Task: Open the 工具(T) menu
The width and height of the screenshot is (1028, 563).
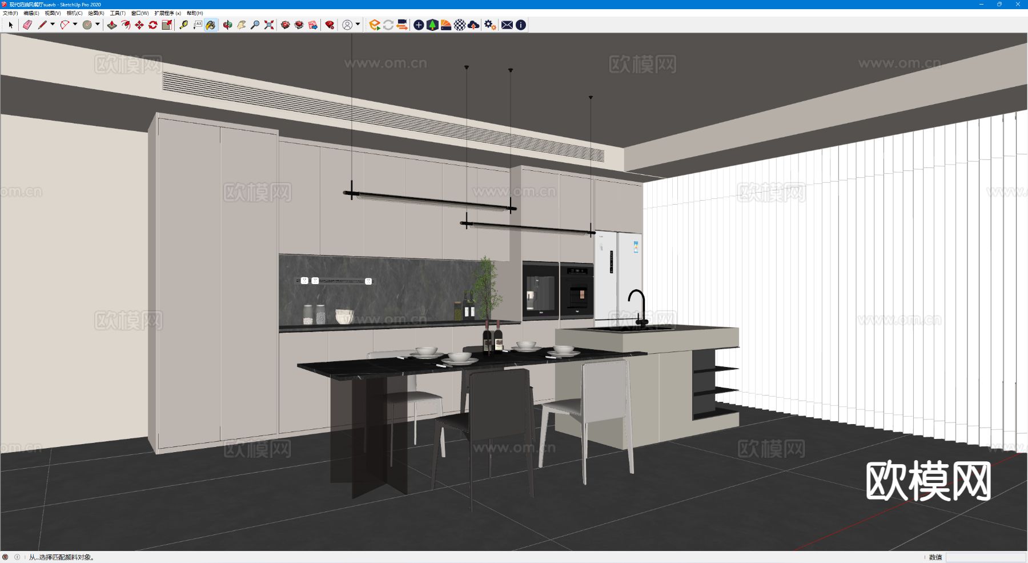Action: tap(118, 13)
